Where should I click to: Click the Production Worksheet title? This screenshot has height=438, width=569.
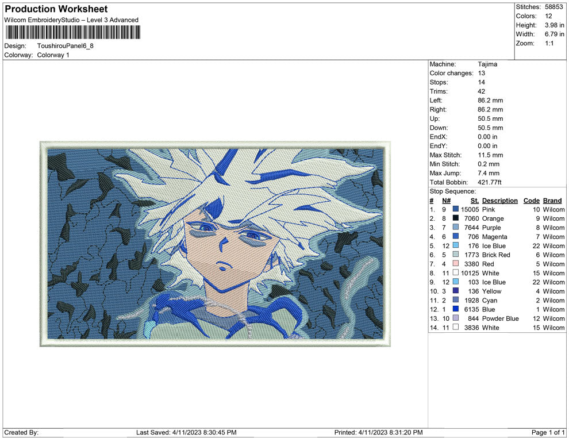56,9
